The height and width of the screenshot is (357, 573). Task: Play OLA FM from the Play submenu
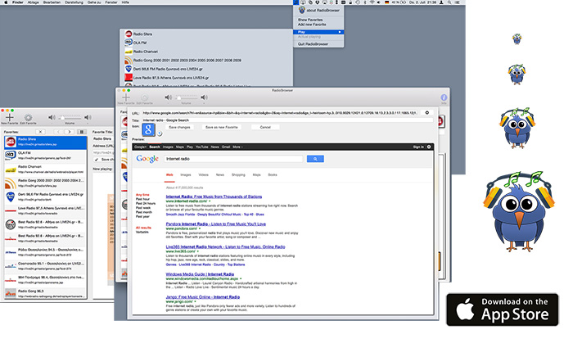pyautogui.click(x=206, y=43)
